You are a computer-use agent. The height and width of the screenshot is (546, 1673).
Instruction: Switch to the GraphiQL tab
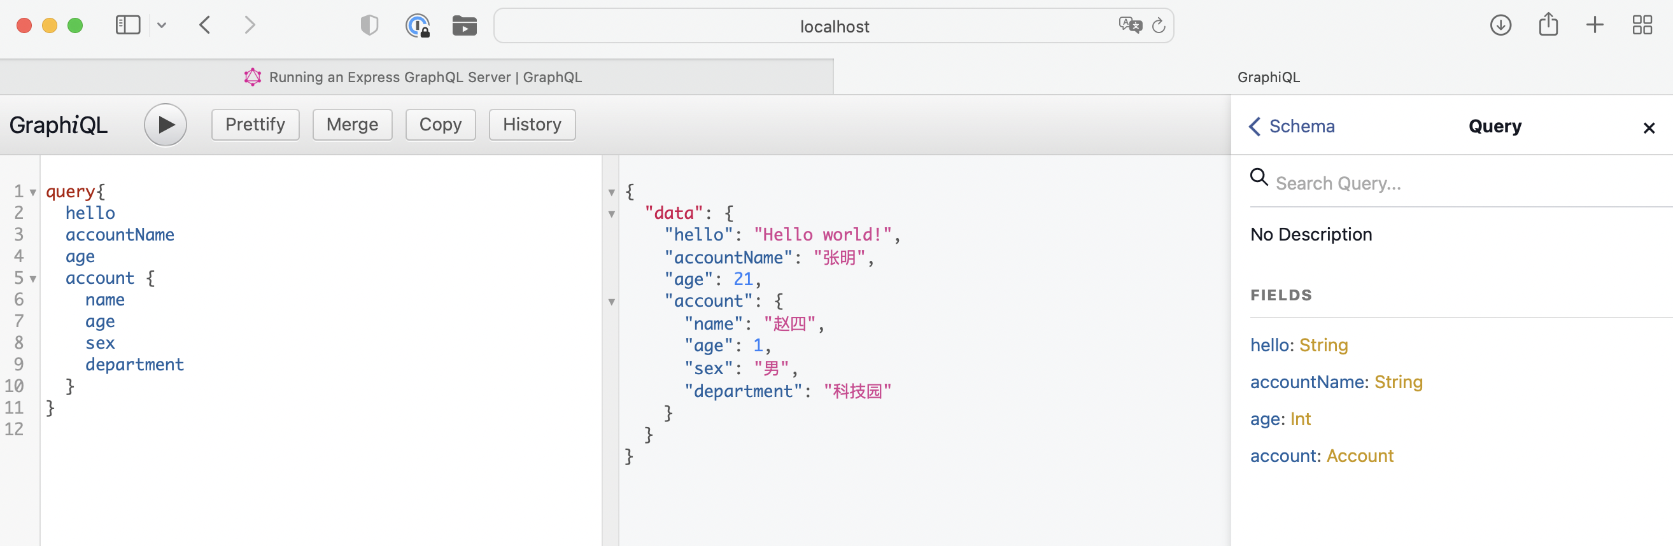point(1253,77)
